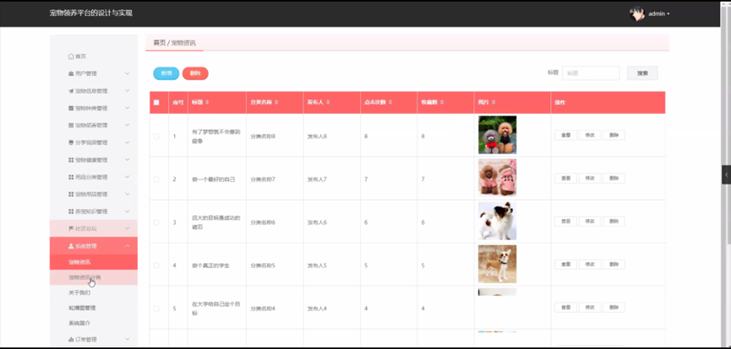This screenshot has width=731, height=349.
Task: Click the table icon of 宠物领养管理
Action: click(x=71, y=125)
